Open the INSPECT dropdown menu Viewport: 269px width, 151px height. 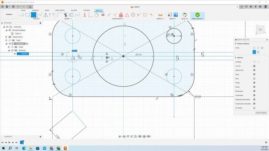(x=160, y=18)
